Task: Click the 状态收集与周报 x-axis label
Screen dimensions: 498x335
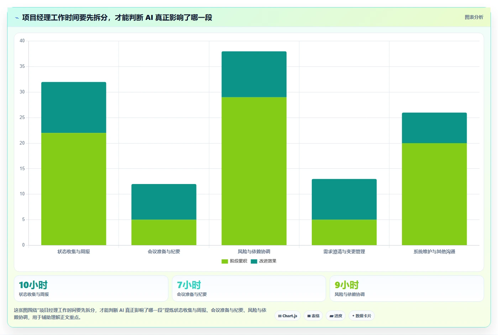Action: [74, 252]
